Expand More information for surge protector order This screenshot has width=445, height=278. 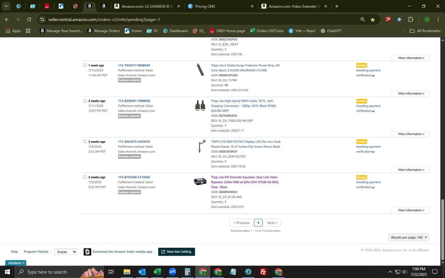[x=410, y=94]
